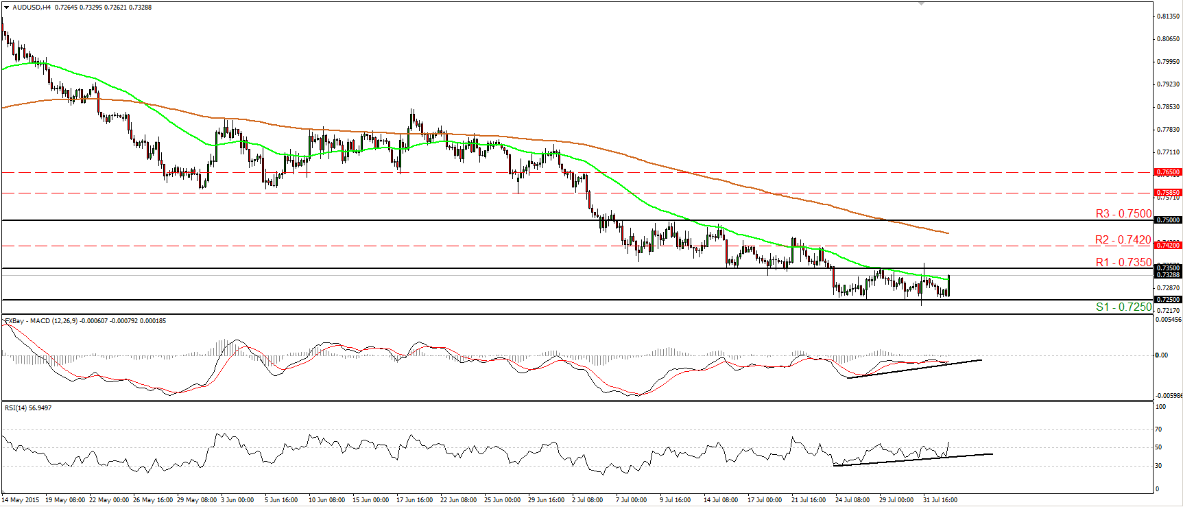Click the AUDUSD,H4 symbol title

click(x=31, y=8)
